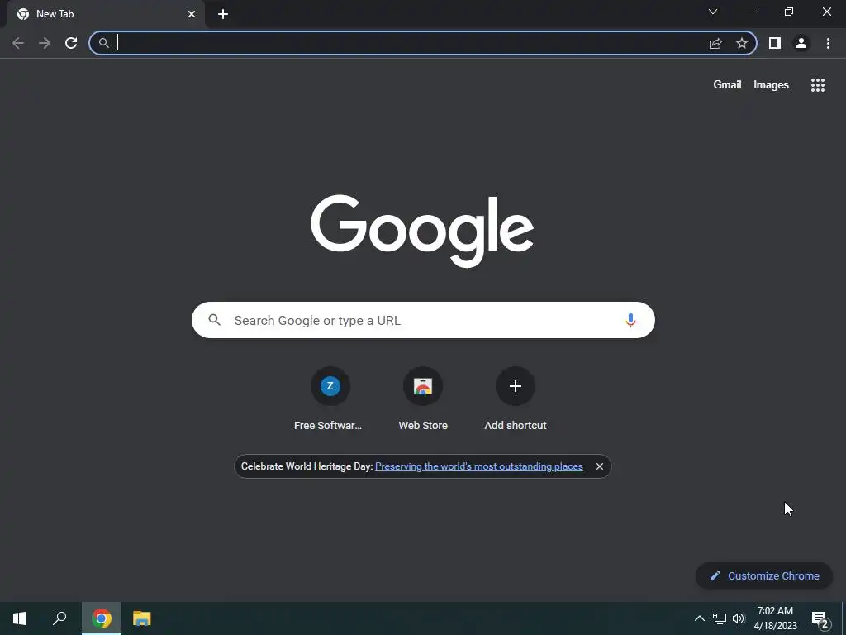This screenshot has height=635, width=846.
Task: Close the New Tab tab
Action: point(192,14)
